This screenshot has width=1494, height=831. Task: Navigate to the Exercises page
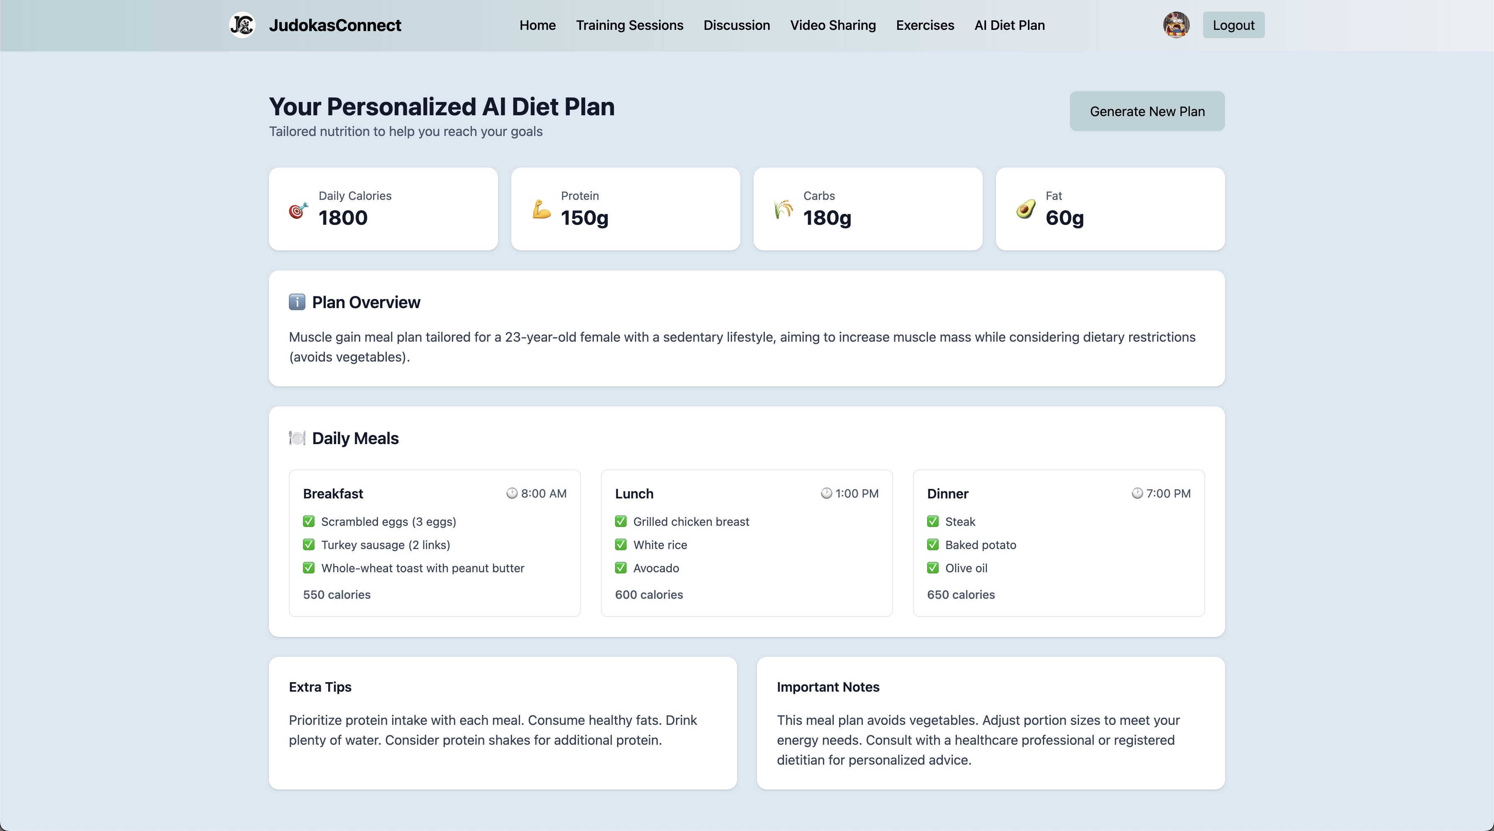(x=925, y=25)
